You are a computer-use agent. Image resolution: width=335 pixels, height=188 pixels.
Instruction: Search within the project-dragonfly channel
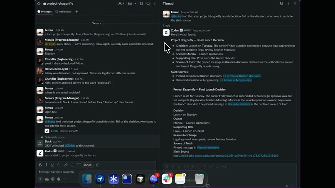(148, 4)
